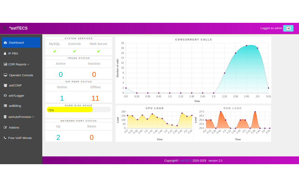Click the Web Server green checkmark

click(x=98, y=51)
